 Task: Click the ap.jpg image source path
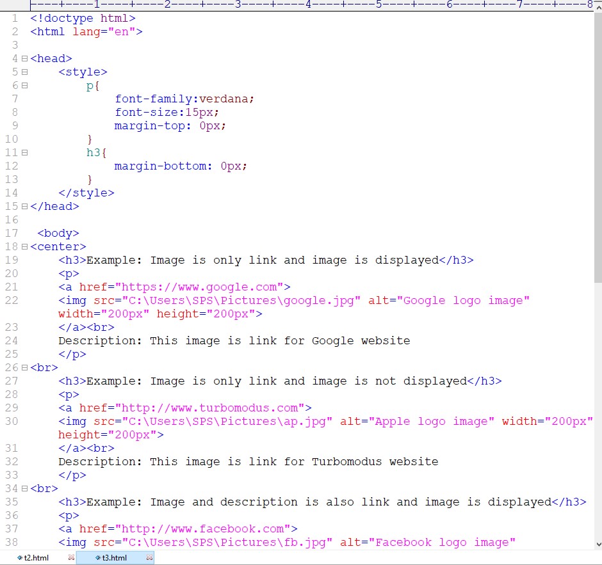227,421
